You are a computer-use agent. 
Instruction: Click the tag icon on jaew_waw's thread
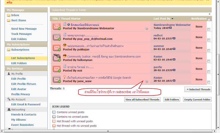(147, 81)
